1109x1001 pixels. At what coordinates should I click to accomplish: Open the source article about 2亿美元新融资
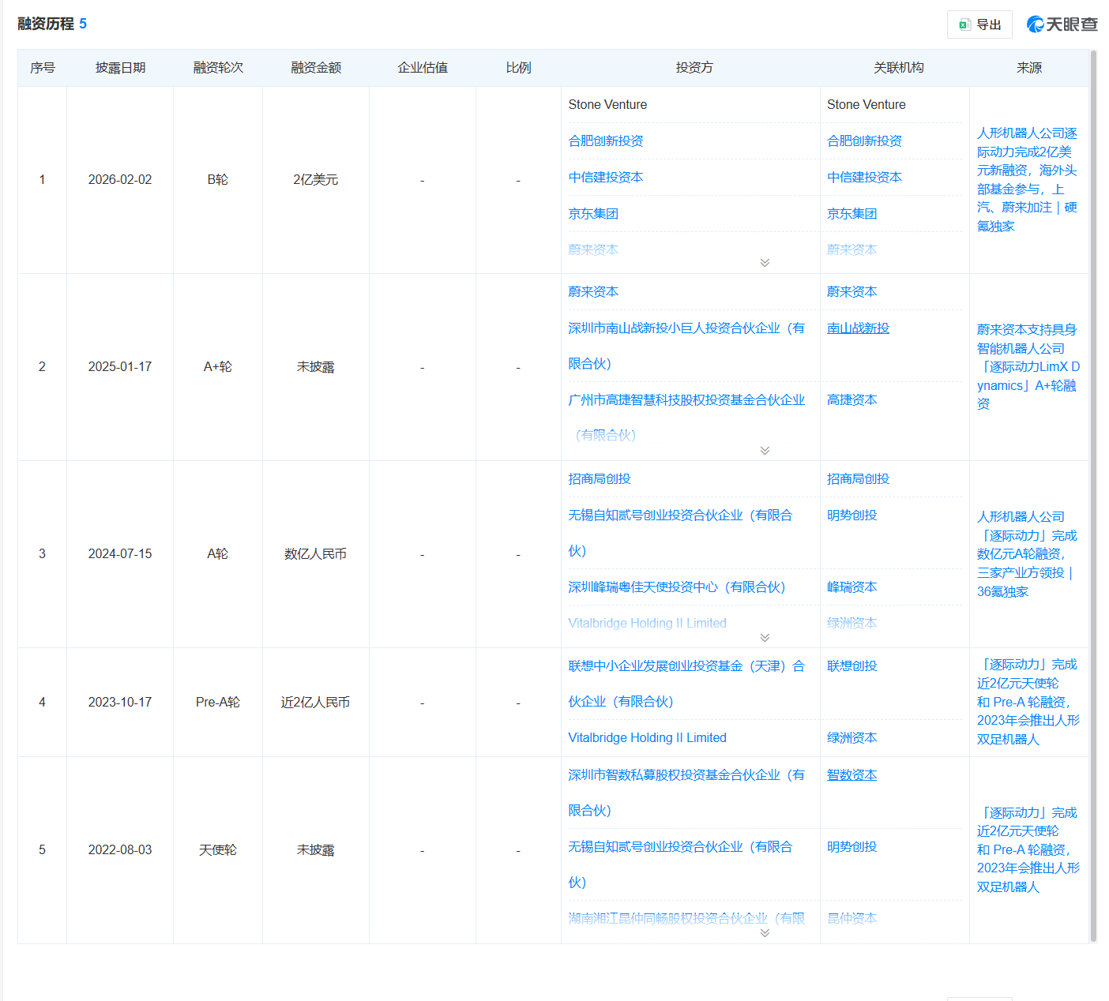point(1027,179)
